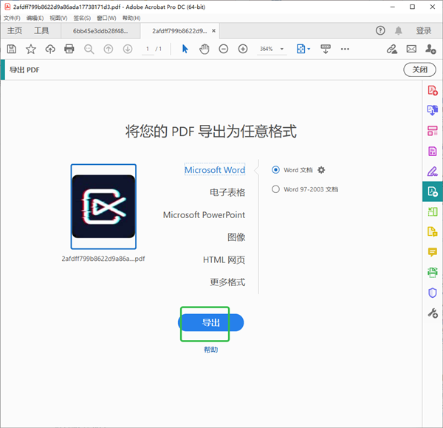Select the Word 97-2003 文档 radio option
The image size is (443, 428).
pos(276,189)
